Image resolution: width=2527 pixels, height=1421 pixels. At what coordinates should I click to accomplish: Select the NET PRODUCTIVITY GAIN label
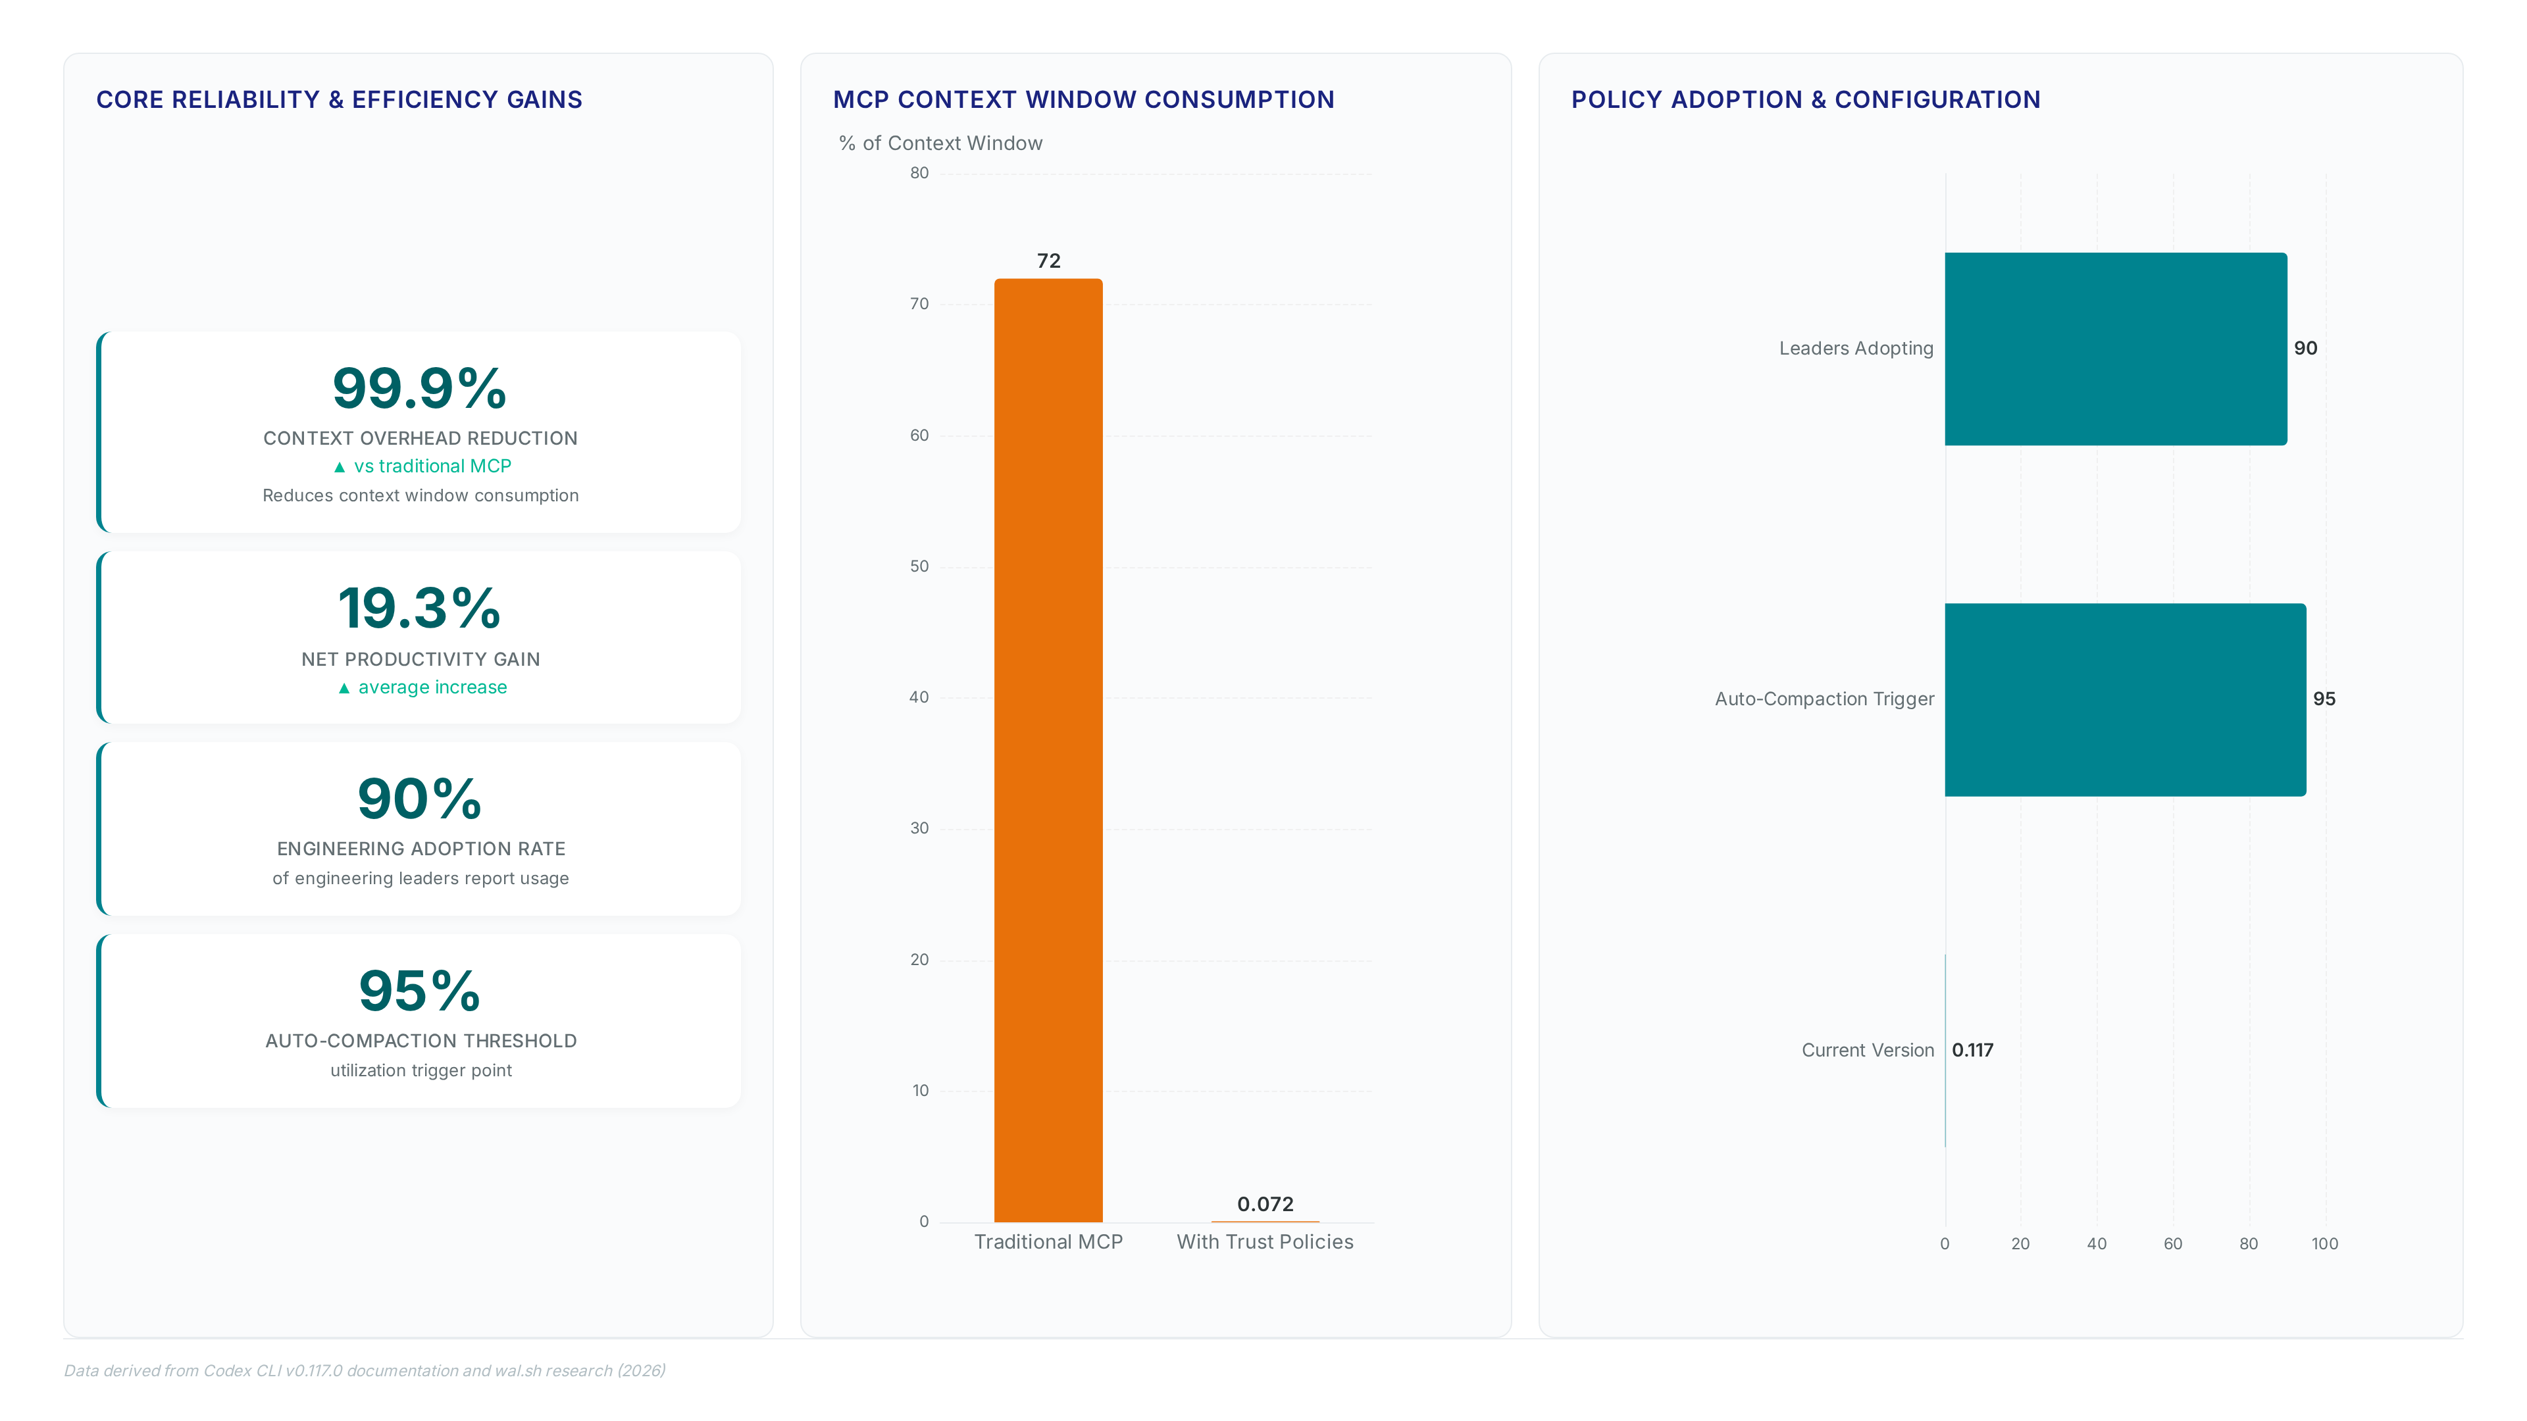point(420,659)
